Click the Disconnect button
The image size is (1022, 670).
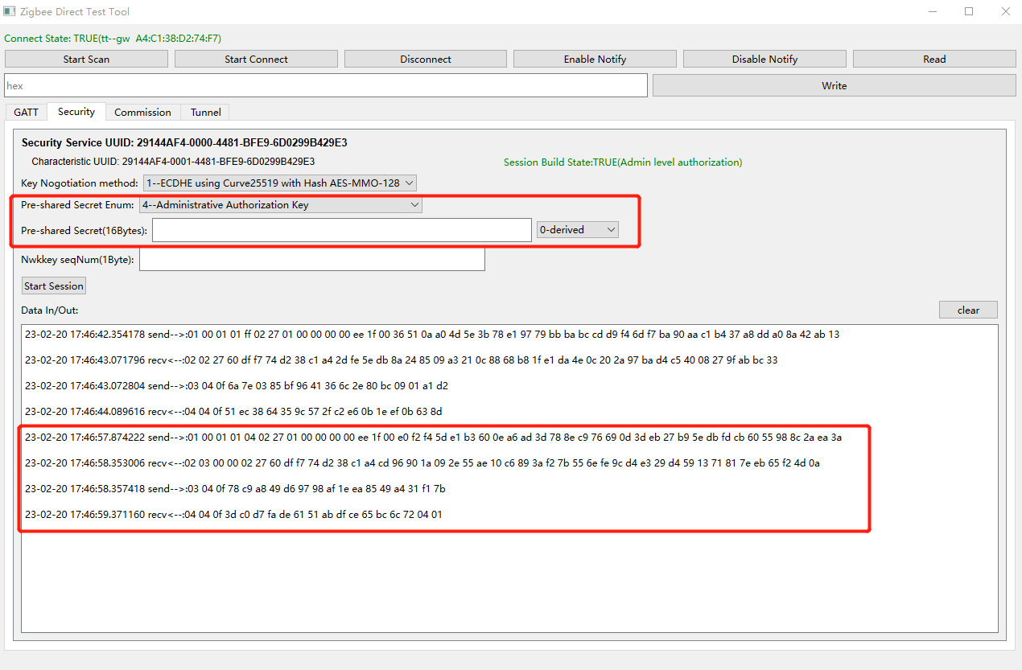tap(426, 59)
